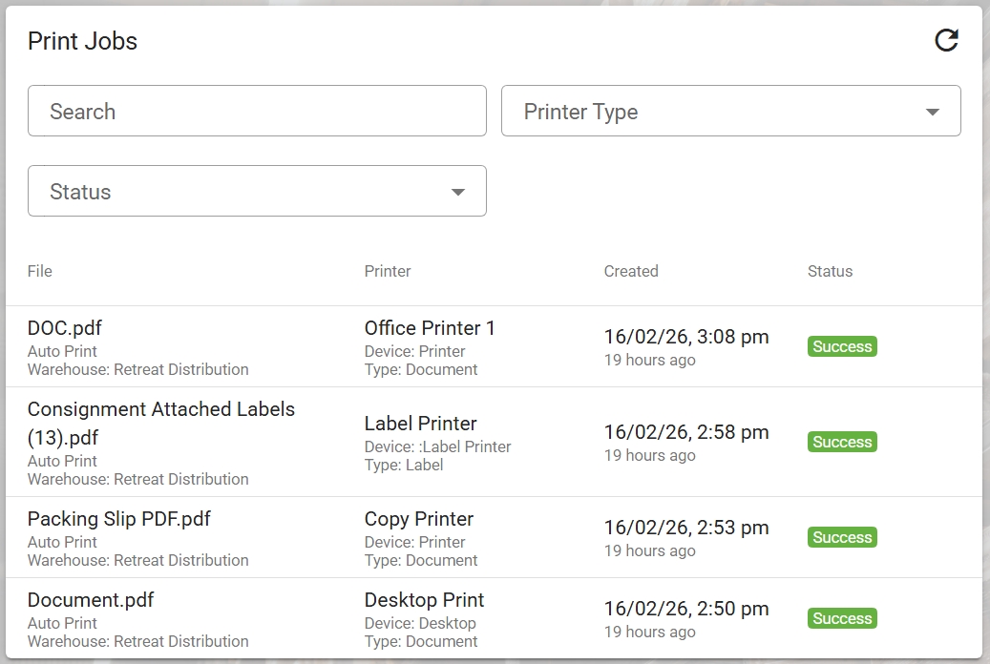Screen dimensions: 990x664
Task: Select the Consignment Attached Labels job
Action: [x=161, y=423]
